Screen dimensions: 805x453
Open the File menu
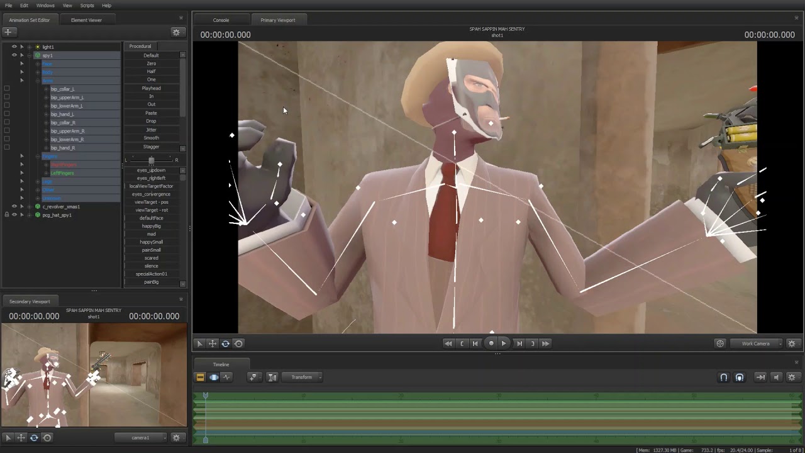point(9,6)
